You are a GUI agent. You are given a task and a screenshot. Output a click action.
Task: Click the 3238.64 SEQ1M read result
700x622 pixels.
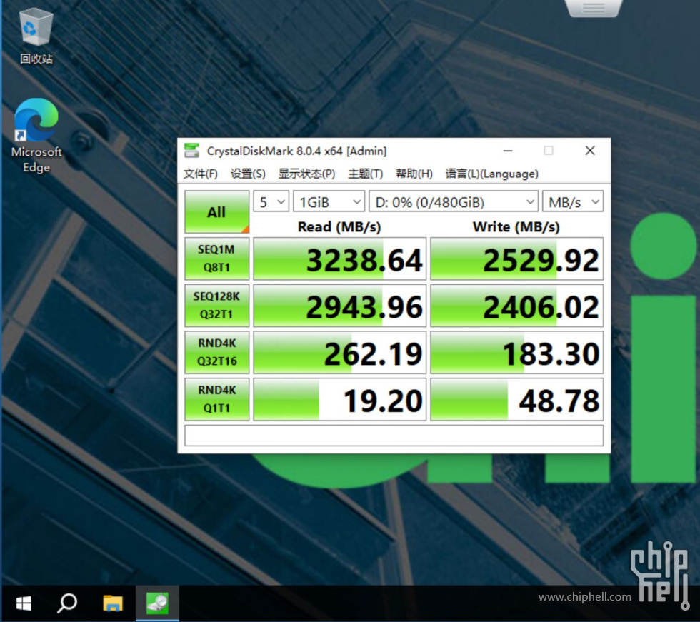pos(340,259)
